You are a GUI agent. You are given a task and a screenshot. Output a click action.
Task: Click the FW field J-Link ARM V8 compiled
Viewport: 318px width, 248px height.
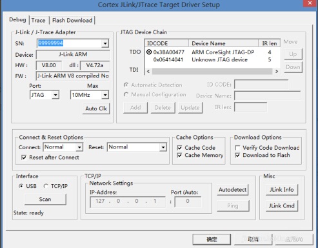73,76
